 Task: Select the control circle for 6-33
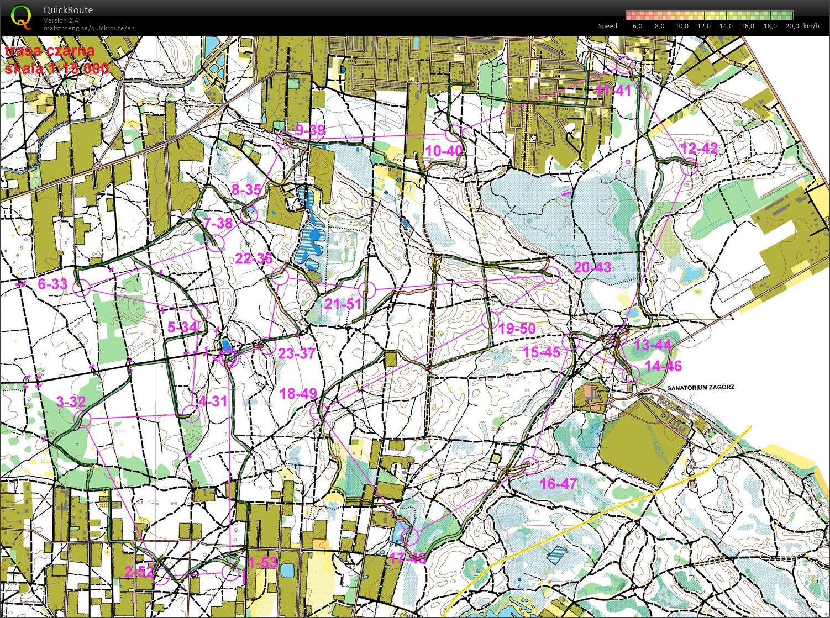pos(82,288)
